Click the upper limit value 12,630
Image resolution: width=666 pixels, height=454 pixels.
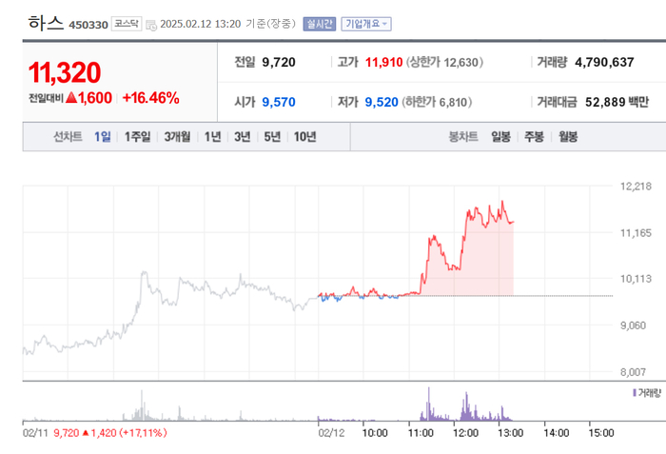pyautogui.click(x=460, y=63)
